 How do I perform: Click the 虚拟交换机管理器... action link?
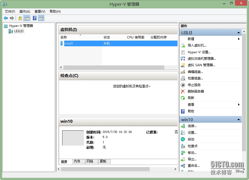coord(202,59)
